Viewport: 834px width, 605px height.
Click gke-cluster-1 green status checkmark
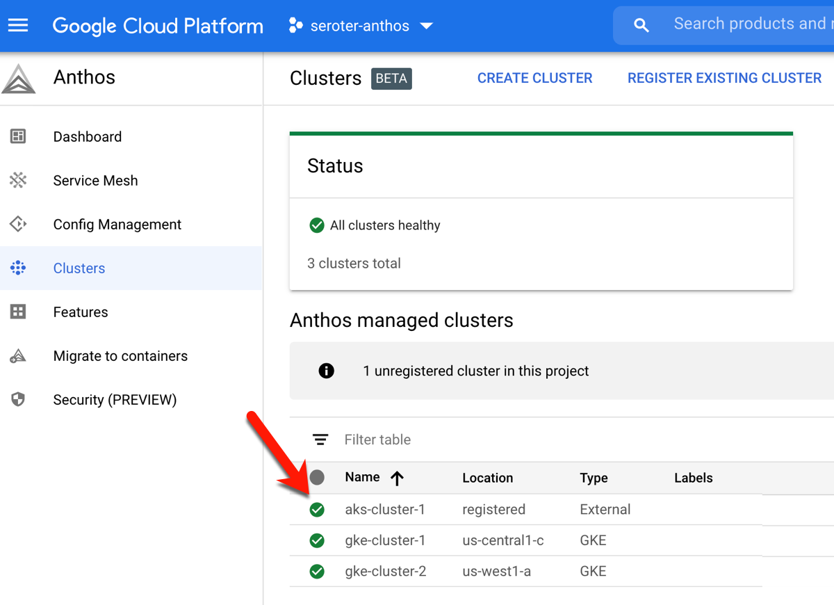pyautogui.click(x=317, y=540)
